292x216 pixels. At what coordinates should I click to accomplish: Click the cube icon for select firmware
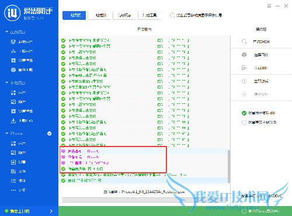click(244, 55)
